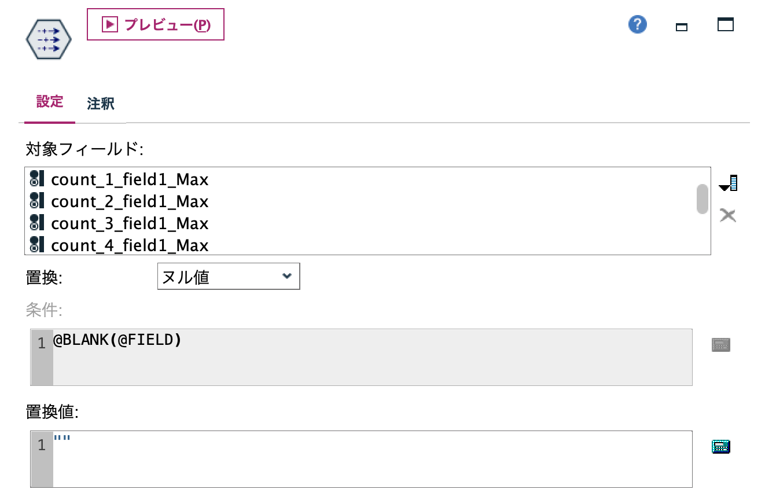Select the 設定 tab
765x493 pixels.
50,102
